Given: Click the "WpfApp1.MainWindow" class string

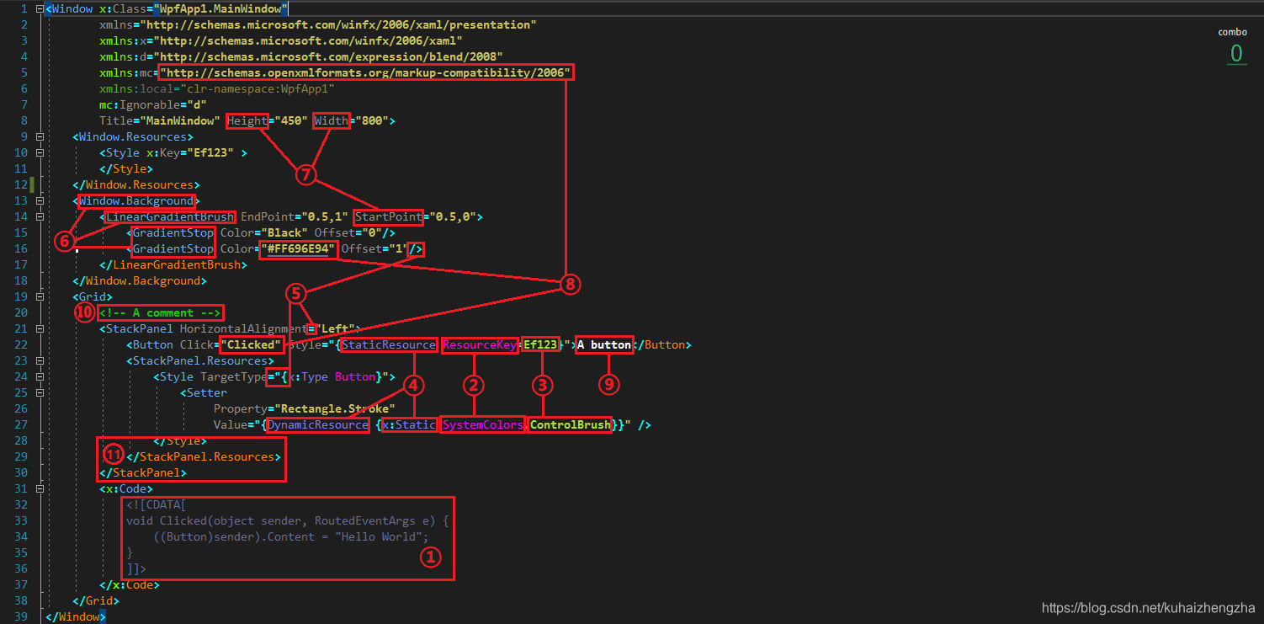Looking at the screenshot, I should tap(221, 9).
